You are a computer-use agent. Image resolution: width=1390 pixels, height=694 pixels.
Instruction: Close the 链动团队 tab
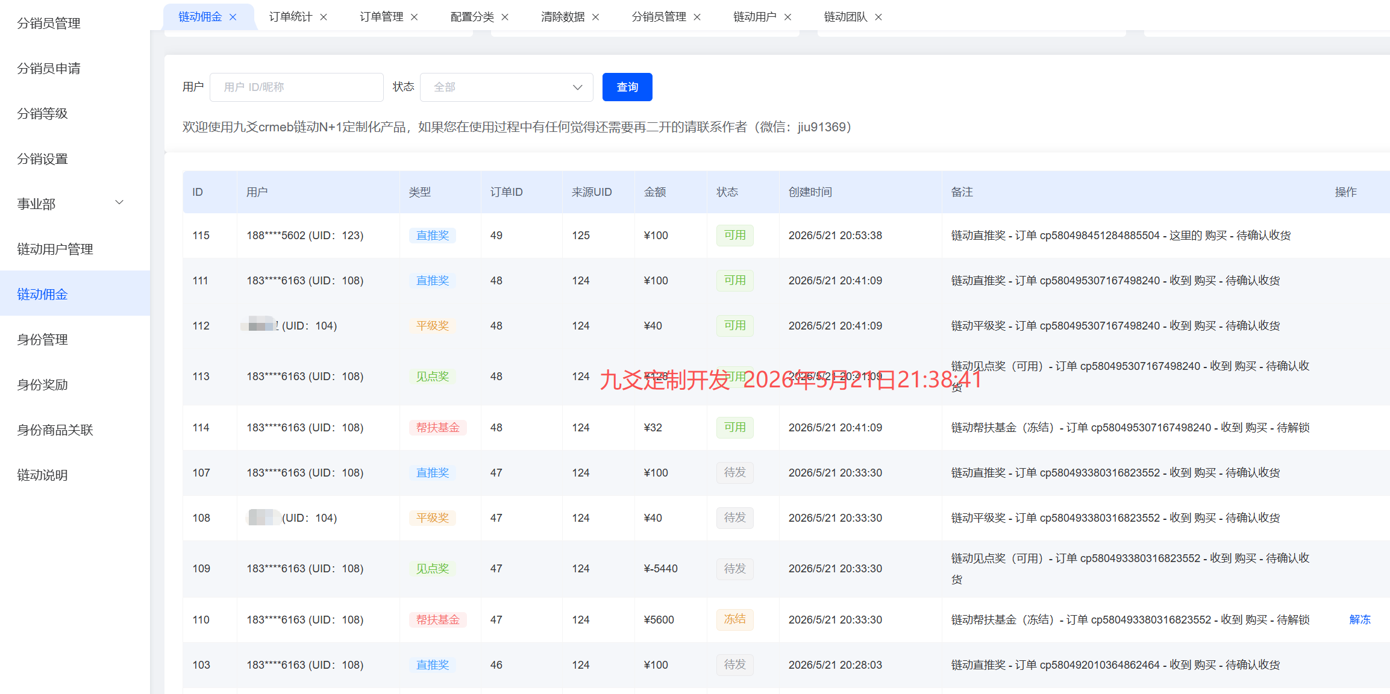click(x=878, y=17)
